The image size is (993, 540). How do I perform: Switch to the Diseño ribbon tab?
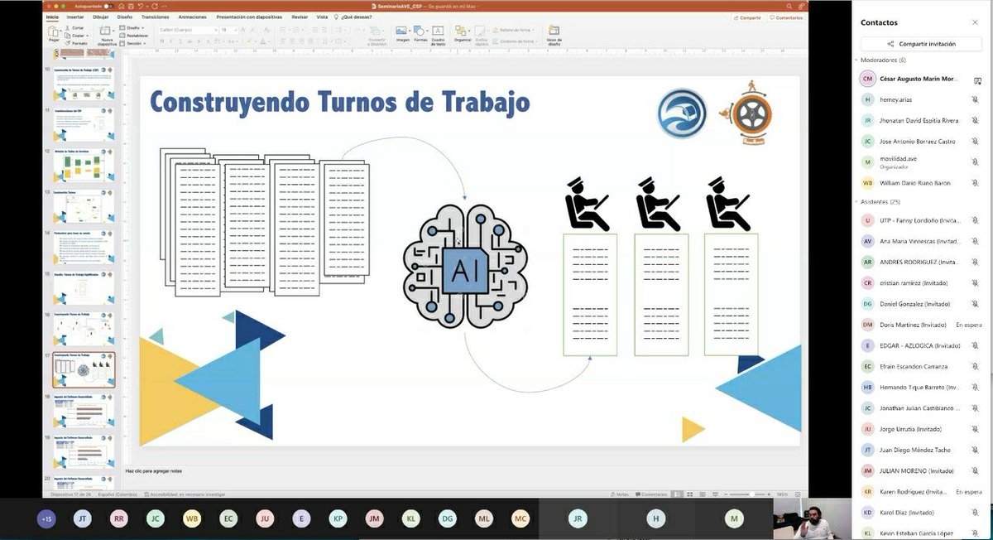click(x=125, y=17)
